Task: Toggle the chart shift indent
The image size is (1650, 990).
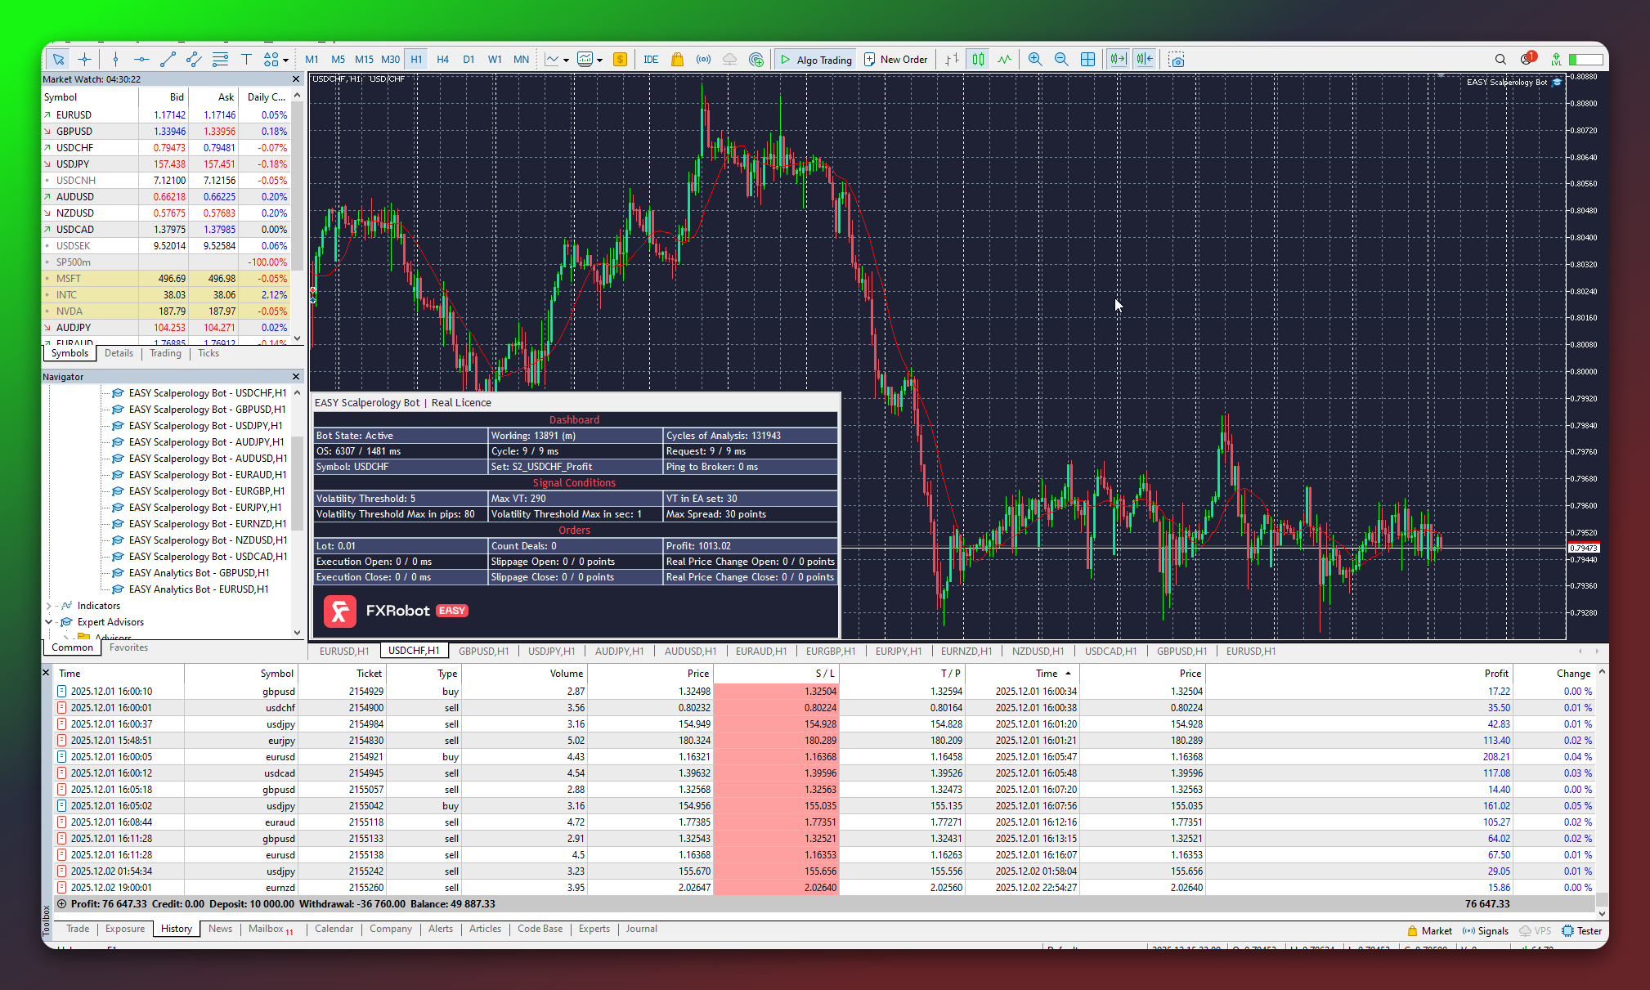Action: [1144, 59]
